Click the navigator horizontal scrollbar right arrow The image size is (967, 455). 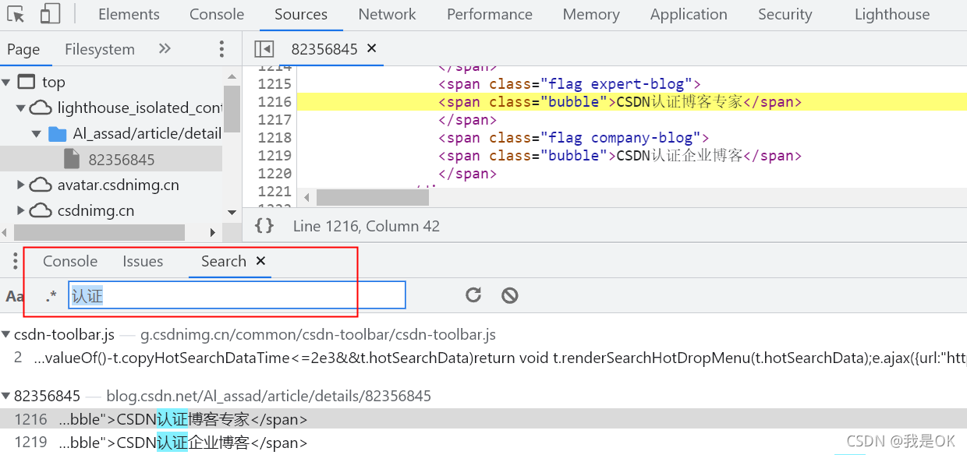pyautogui.click(x=213, y=232)
